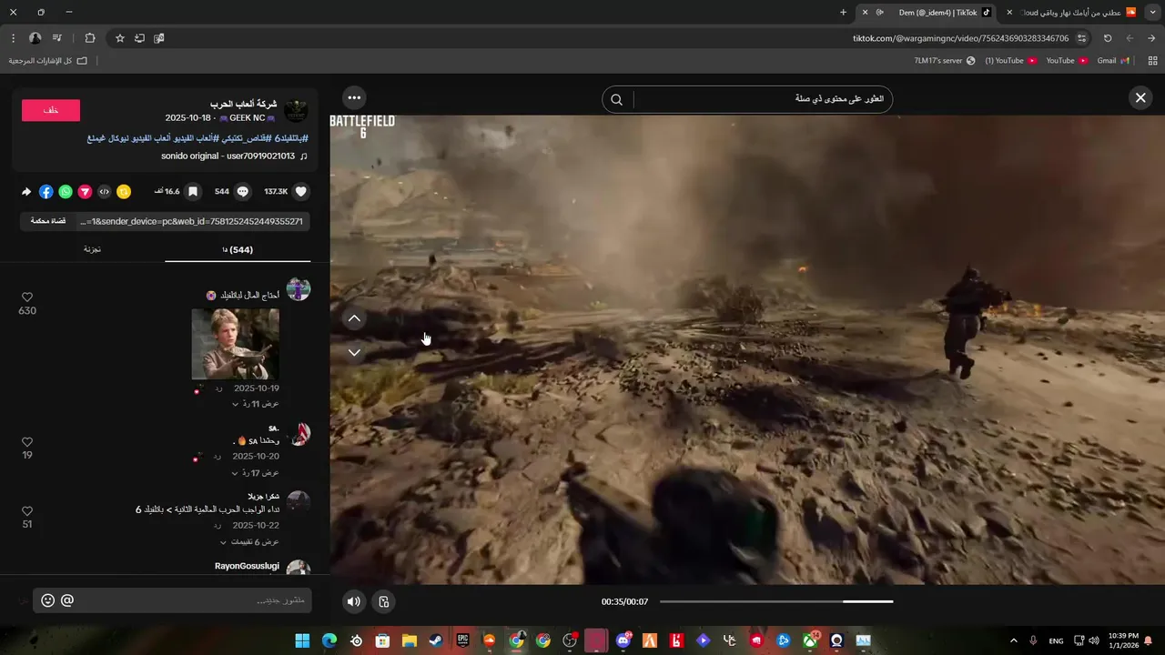The width and height of the screenshot is (1165, 655).
Task: Open Discord from the taskbar
Action: 623,640
